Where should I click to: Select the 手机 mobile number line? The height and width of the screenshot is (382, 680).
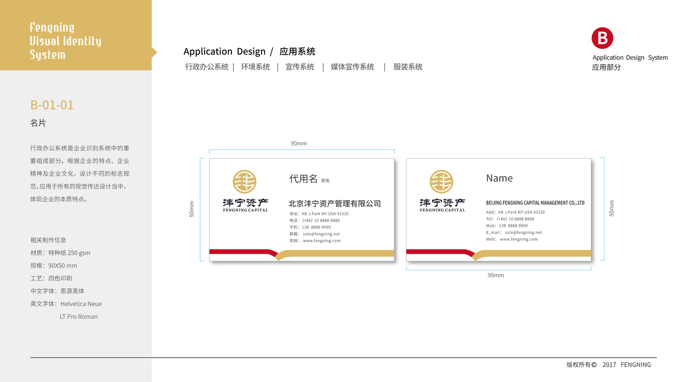pos(310,227)
